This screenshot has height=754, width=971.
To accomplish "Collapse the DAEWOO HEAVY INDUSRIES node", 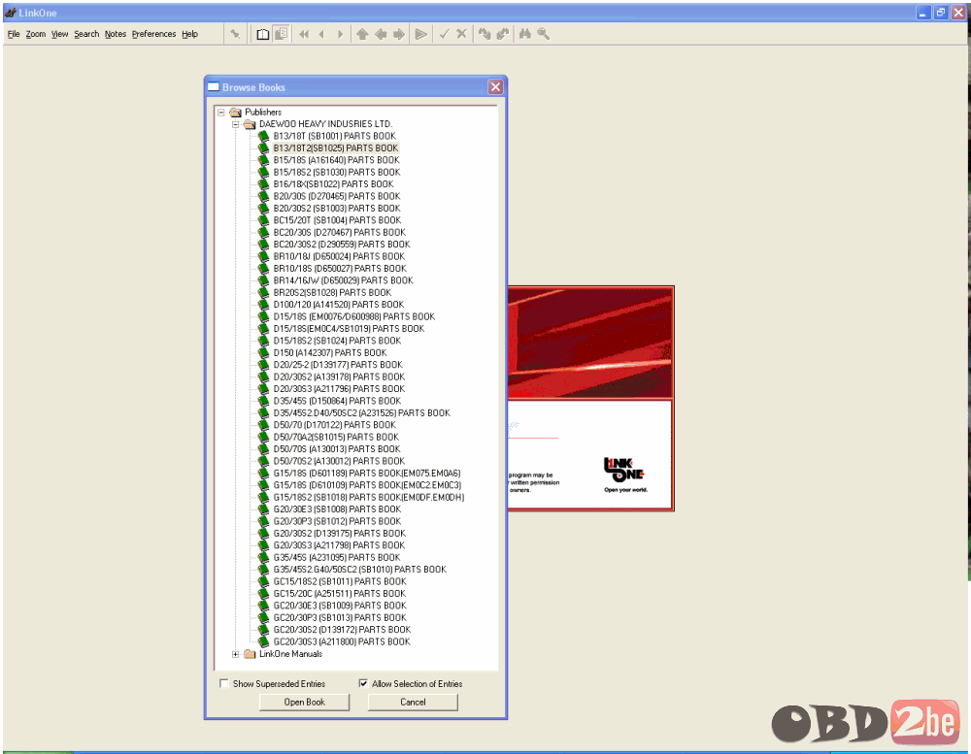I will point(235,124).
